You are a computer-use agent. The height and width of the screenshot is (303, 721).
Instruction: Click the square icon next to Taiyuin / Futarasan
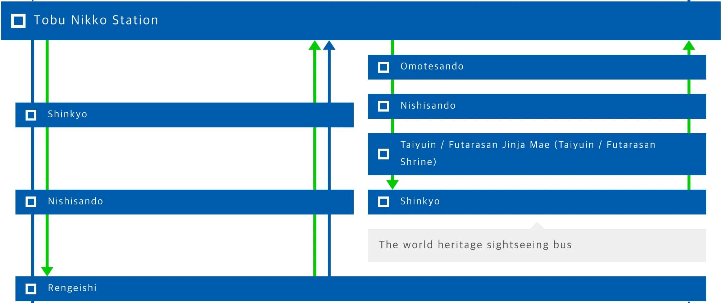point(384,154)
